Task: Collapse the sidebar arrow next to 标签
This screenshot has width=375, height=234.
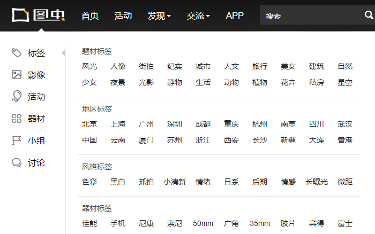Action: coord(63,53)
